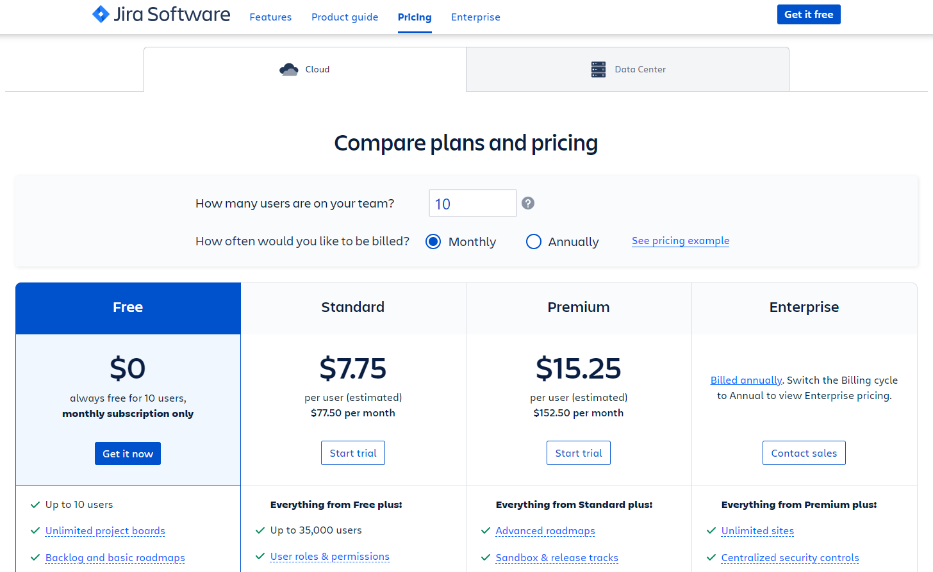Click the $15.25 price text
Viewport: 933px width, 572px height.
click(x=579, y=368)
